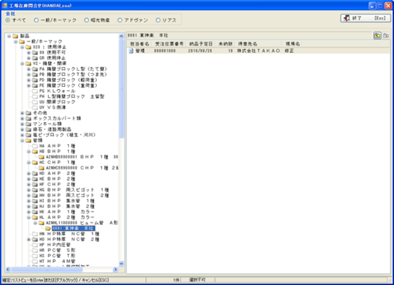Select the アドヴァン company option
Viewport: 394px width, 285px height.
click(120, 20)
